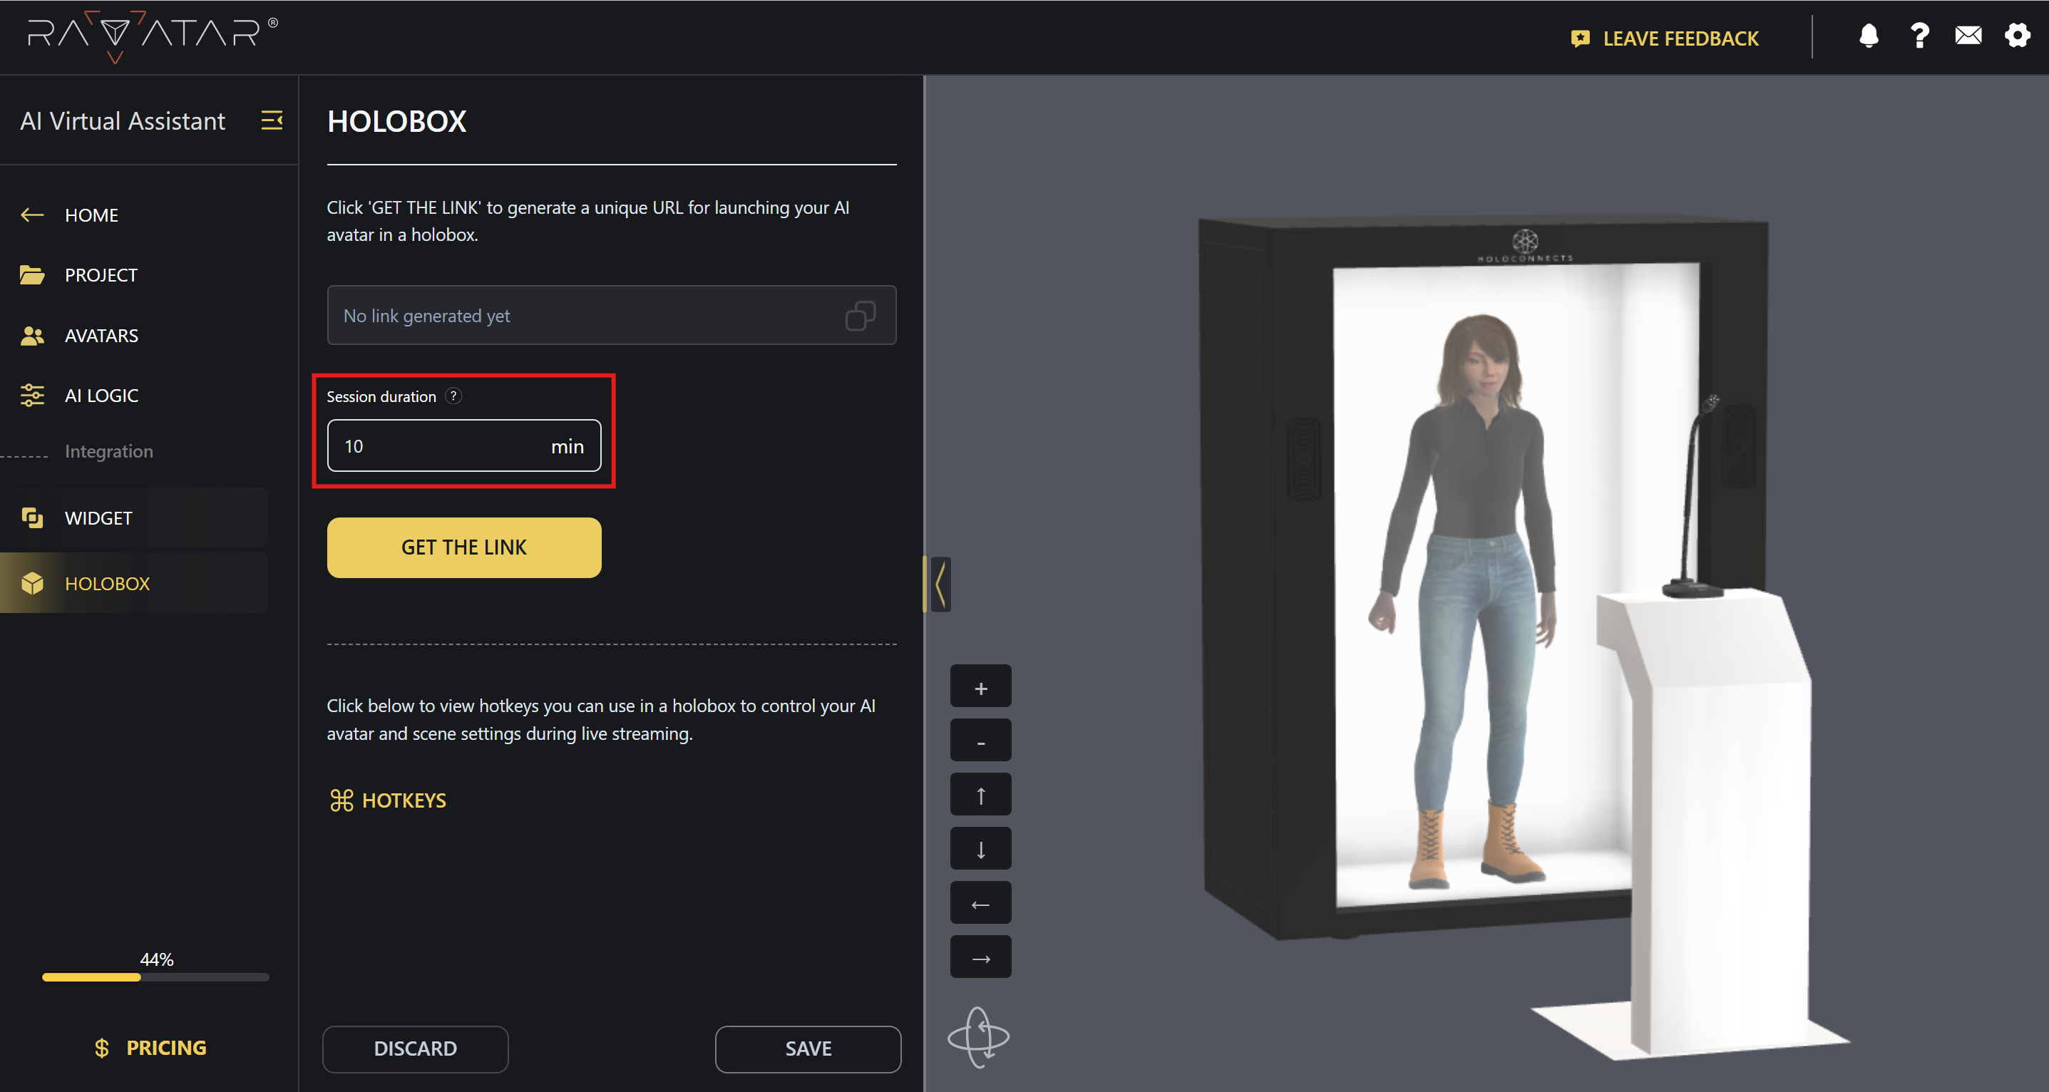
Task: Open the WIDGET integration item
Action: click(98, 519)
